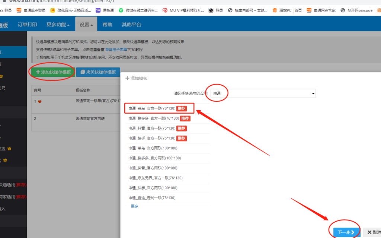Image resolution: width=381 pixels, height=238 pixels.
Task: Click the 更多 link below templates
Action: point(134,206)
